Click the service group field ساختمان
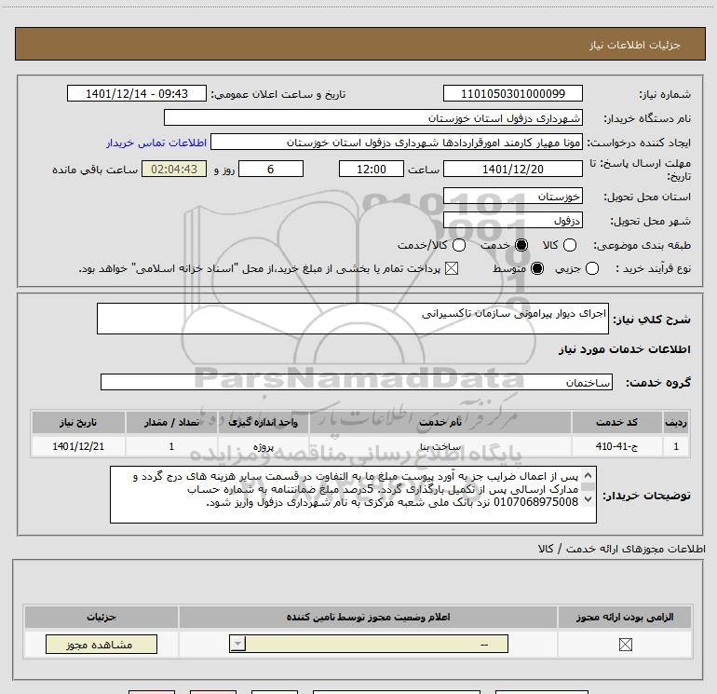 click(x=357, y=382)
